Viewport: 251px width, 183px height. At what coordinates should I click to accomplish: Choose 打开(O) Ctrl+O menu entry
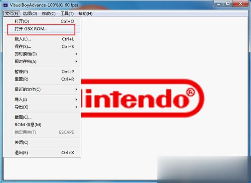42,21
